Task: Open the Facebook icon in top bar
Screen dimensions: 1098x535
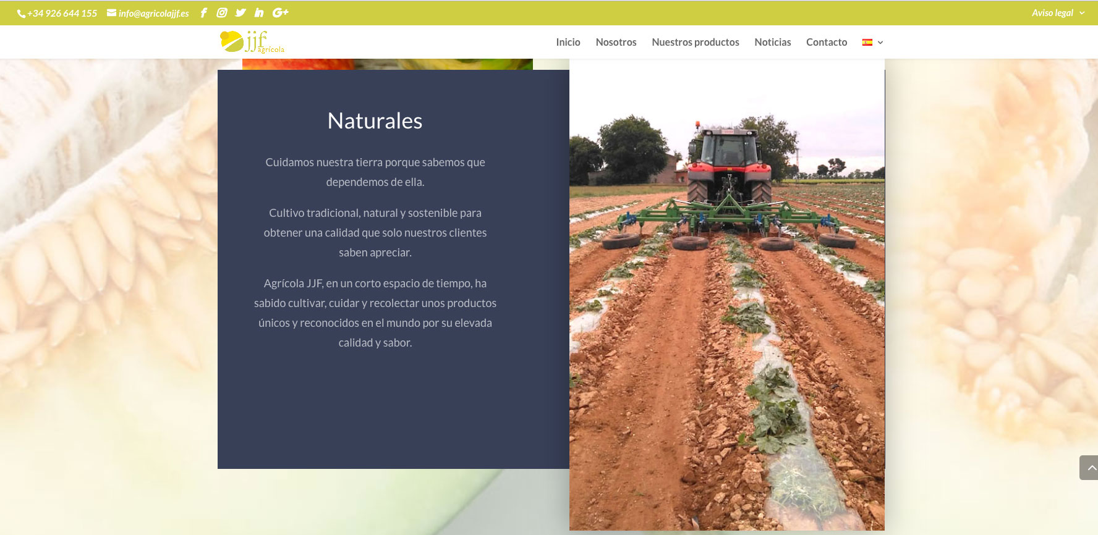Action: click(x=203, y=13)
